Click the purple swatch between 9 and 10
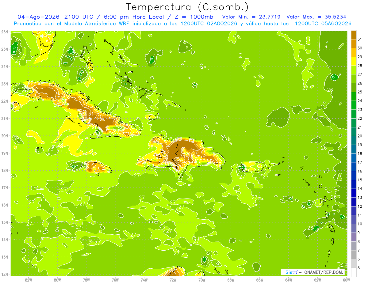Viewport: 368px width, 284px height. click(x=354, y=228)
